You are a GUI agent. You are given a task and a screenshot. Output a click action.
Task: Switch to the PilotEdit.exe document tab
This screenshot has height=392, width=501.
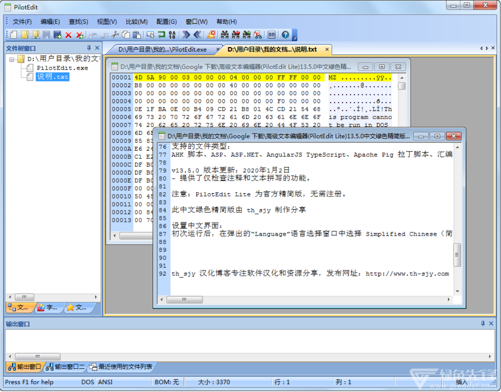(162, 49)
